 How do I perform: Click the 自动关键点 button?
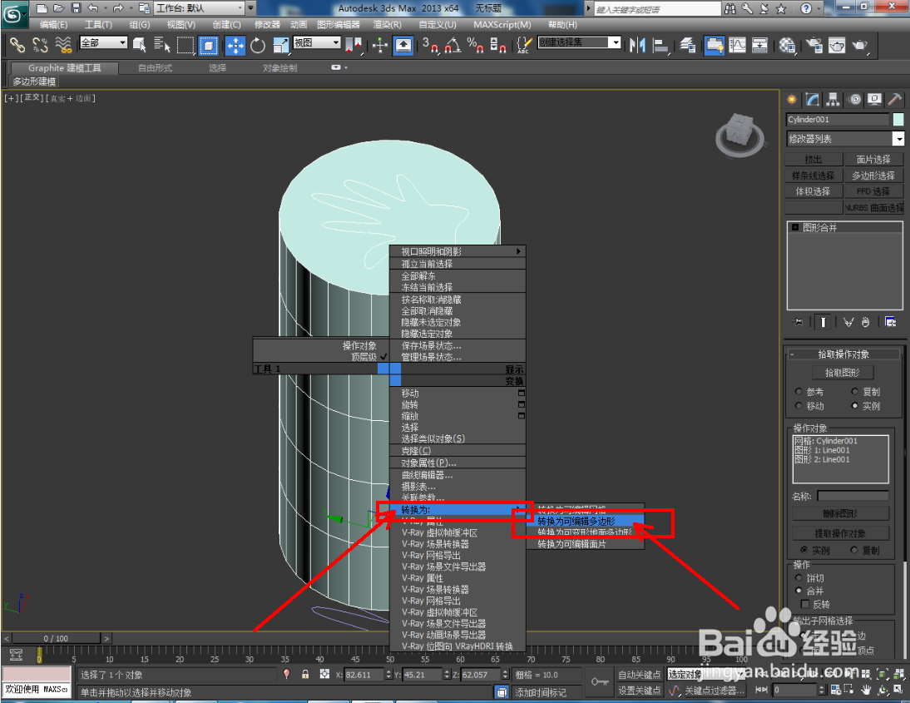639,675
